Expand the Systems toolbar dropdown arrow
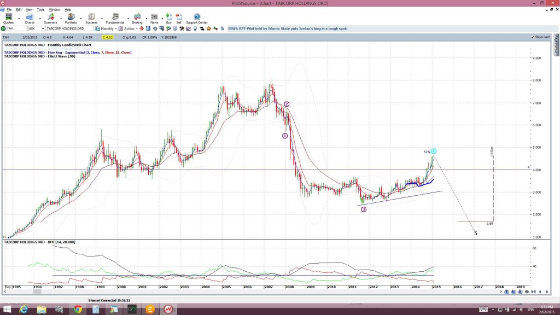This screenshot has width=560, height=315. click(102, 19)
